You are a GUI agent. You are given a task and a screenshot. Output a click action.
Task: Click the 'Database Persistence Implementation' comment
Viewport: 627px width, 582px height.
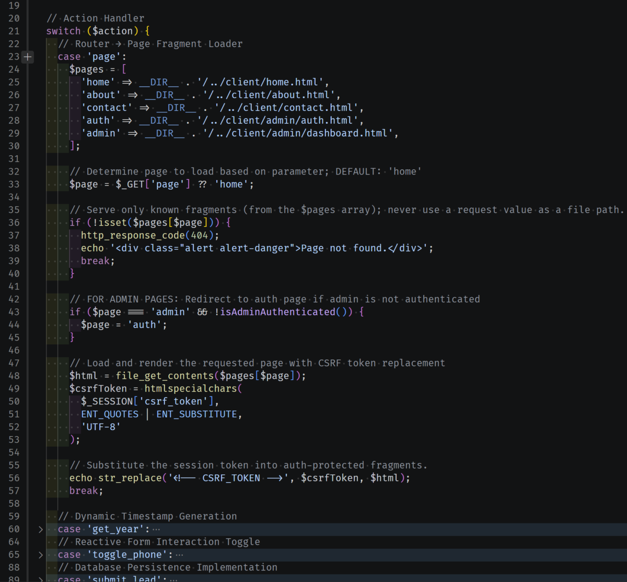[168, 568]
